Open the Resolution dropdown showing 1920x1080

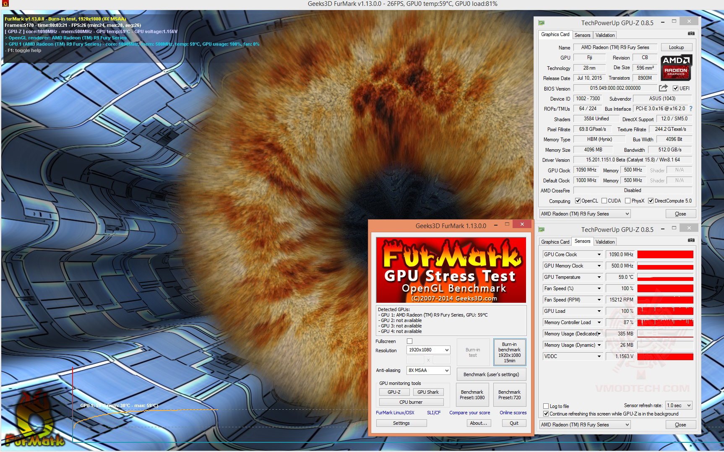click(428, 350)
